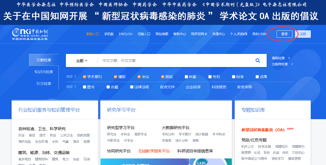The width and height of the screenshot is (326, 165).
Task: Click the 登录 login button
Action: coord(284,34)
